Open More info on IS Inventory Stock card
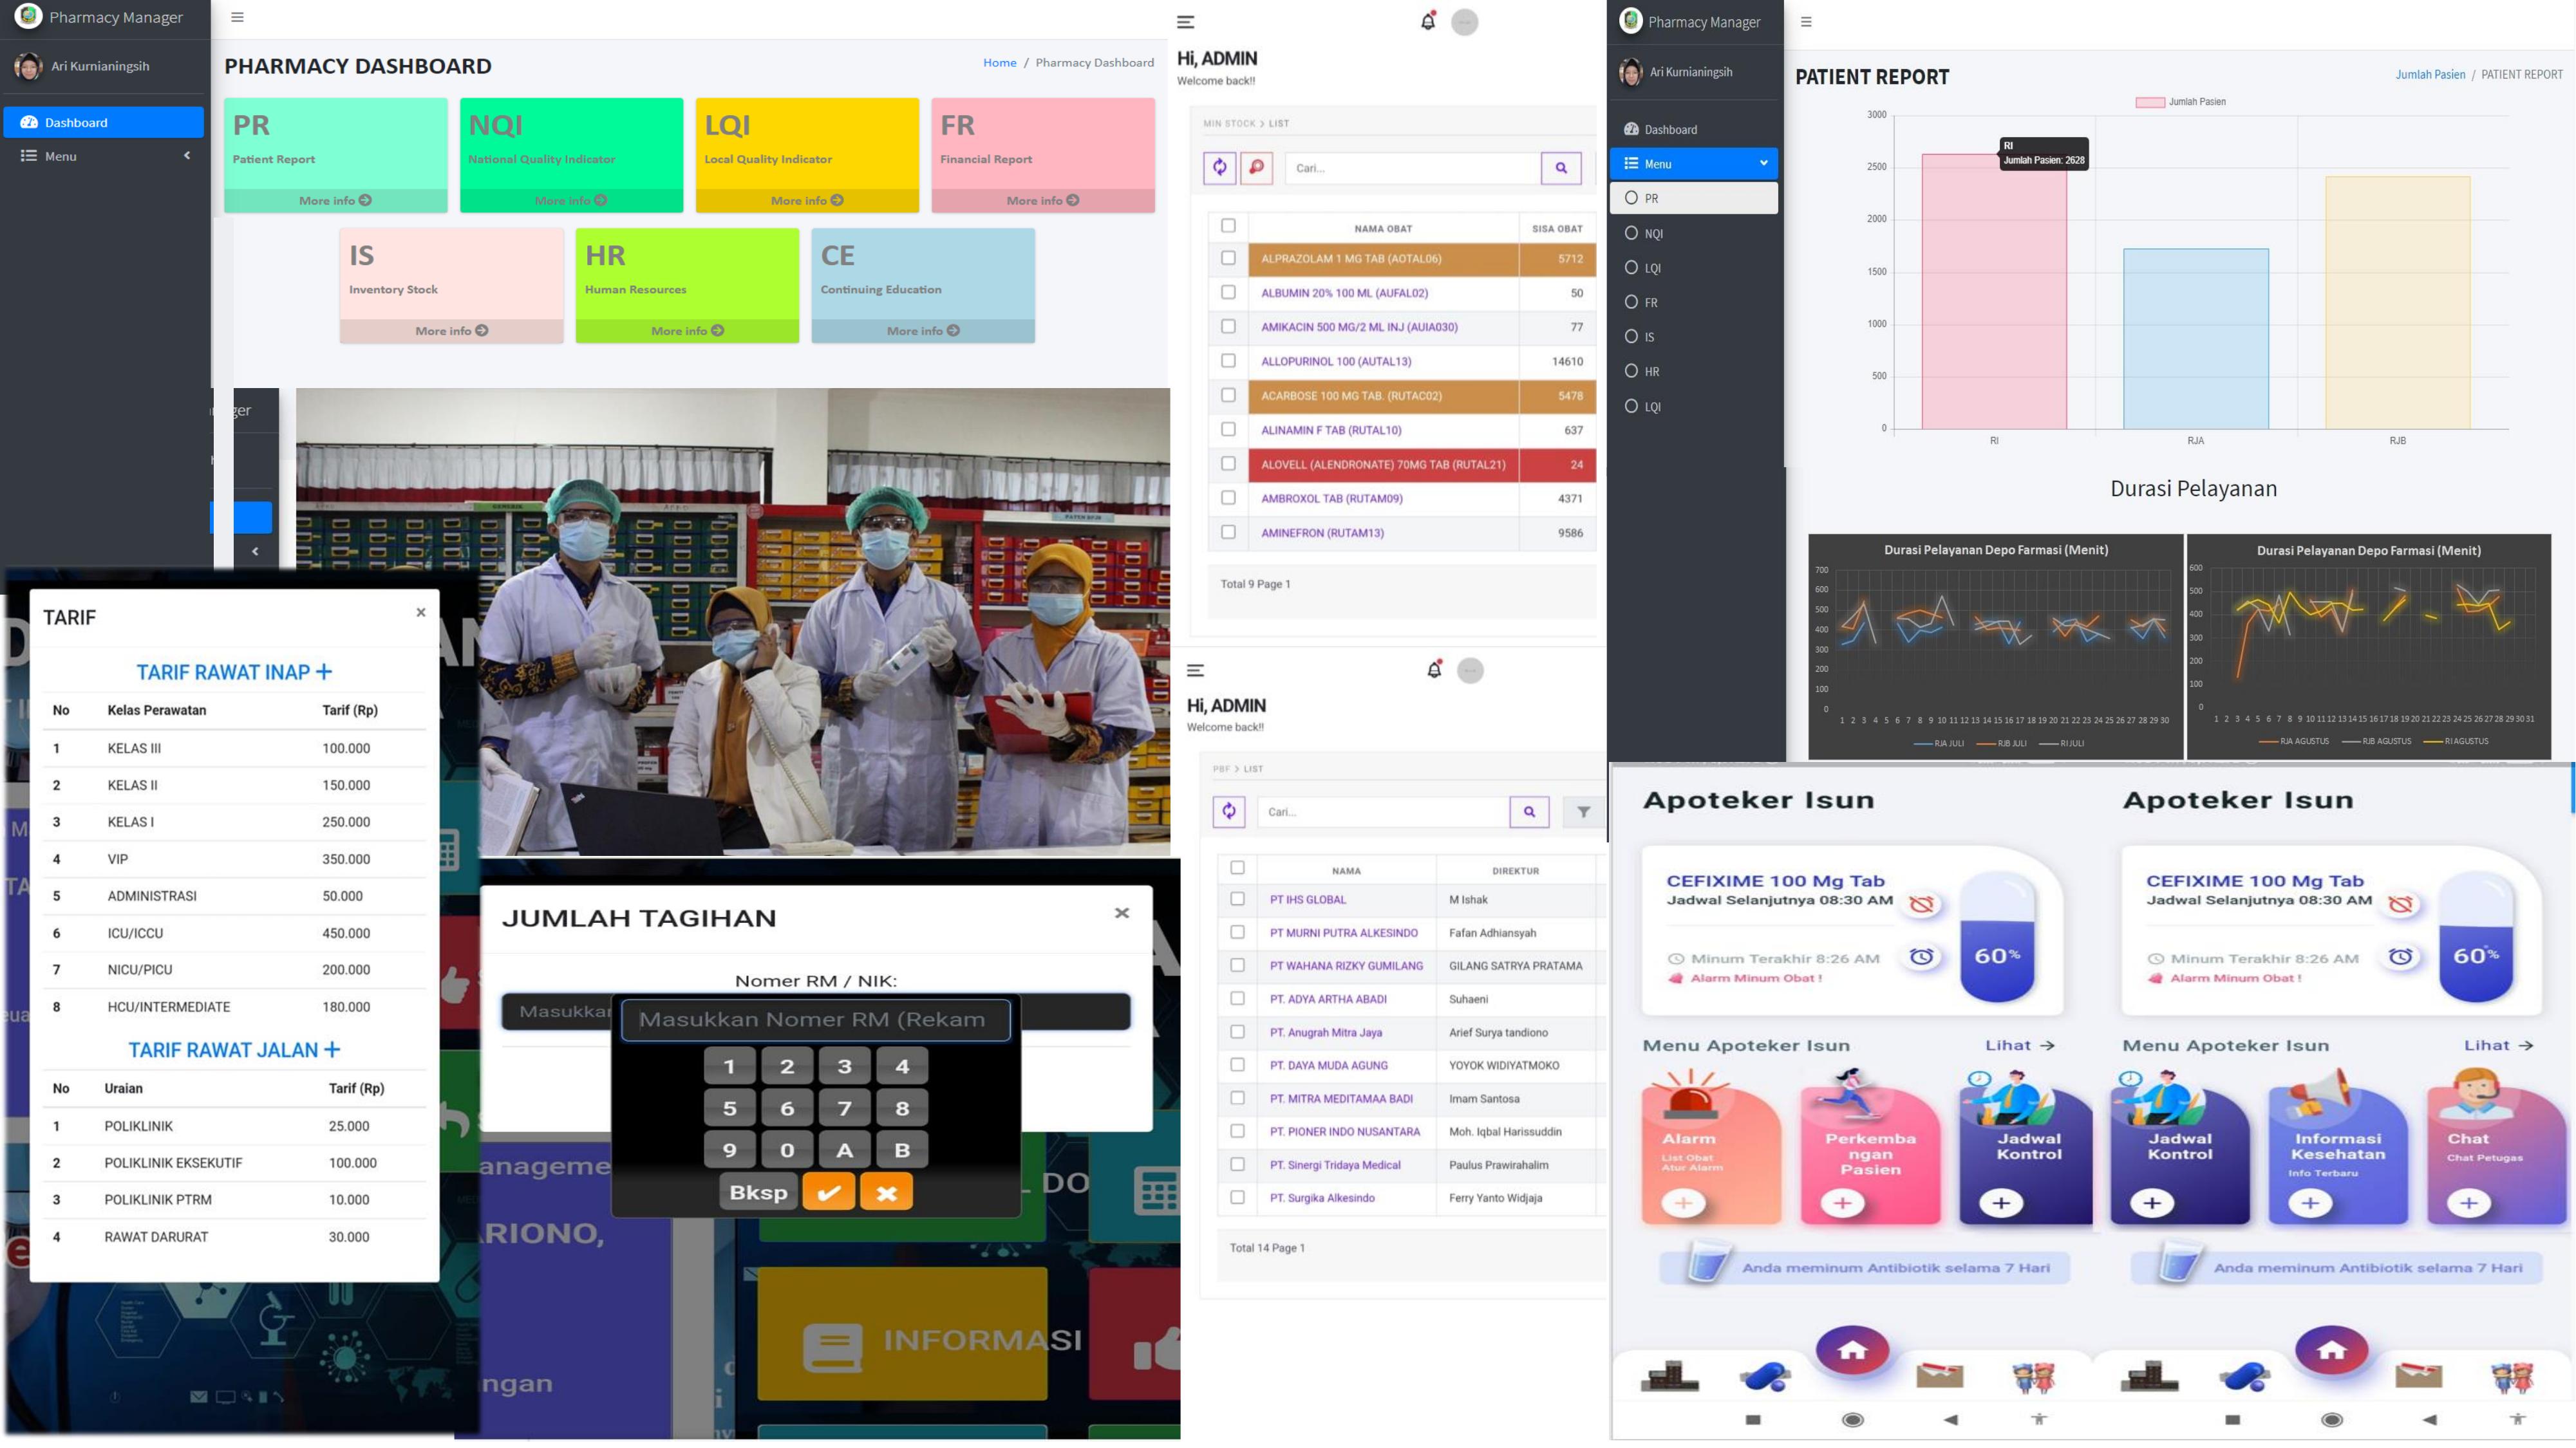 [x=451, y=331]
